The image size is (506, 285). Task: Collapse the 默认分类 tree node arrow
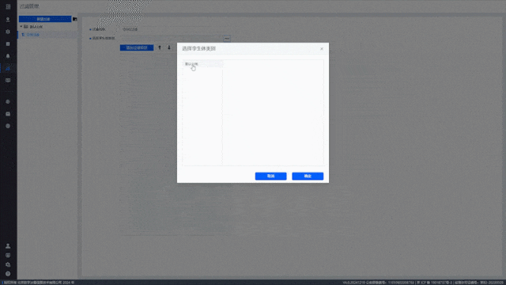click(x=21, y=26)
